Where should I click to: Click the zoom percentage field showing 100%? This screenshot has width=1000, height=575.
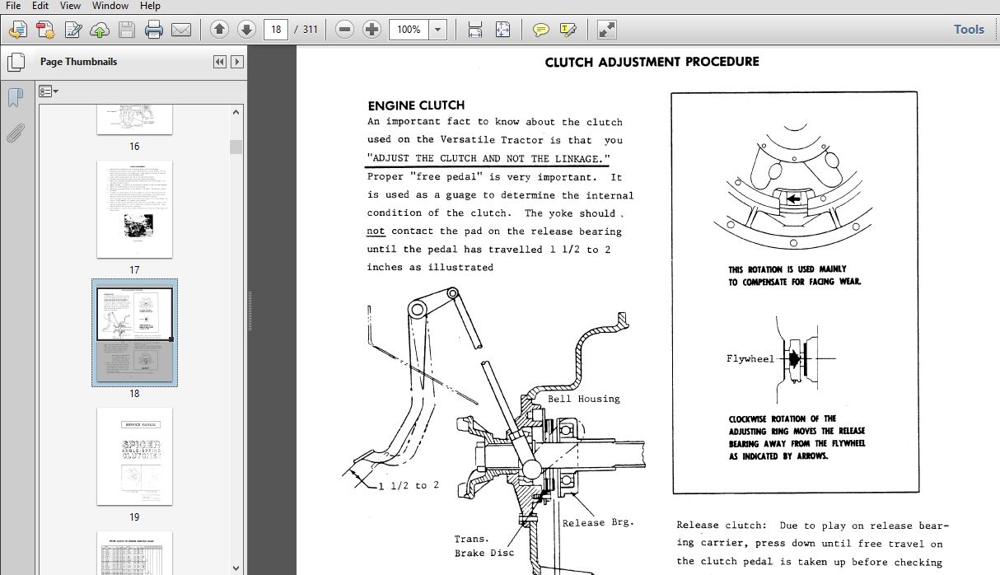pos(409,30)
